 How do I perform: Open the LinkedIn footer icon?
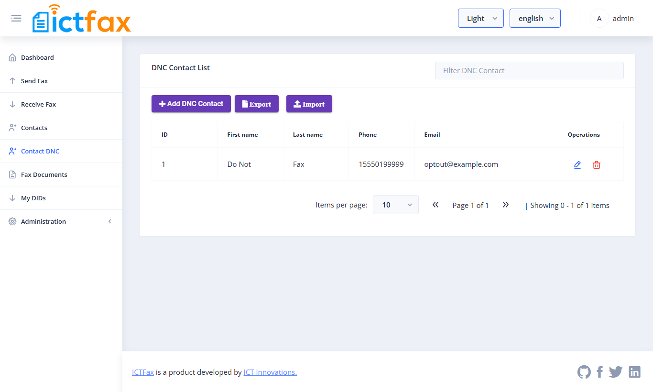tap(634, 372)
